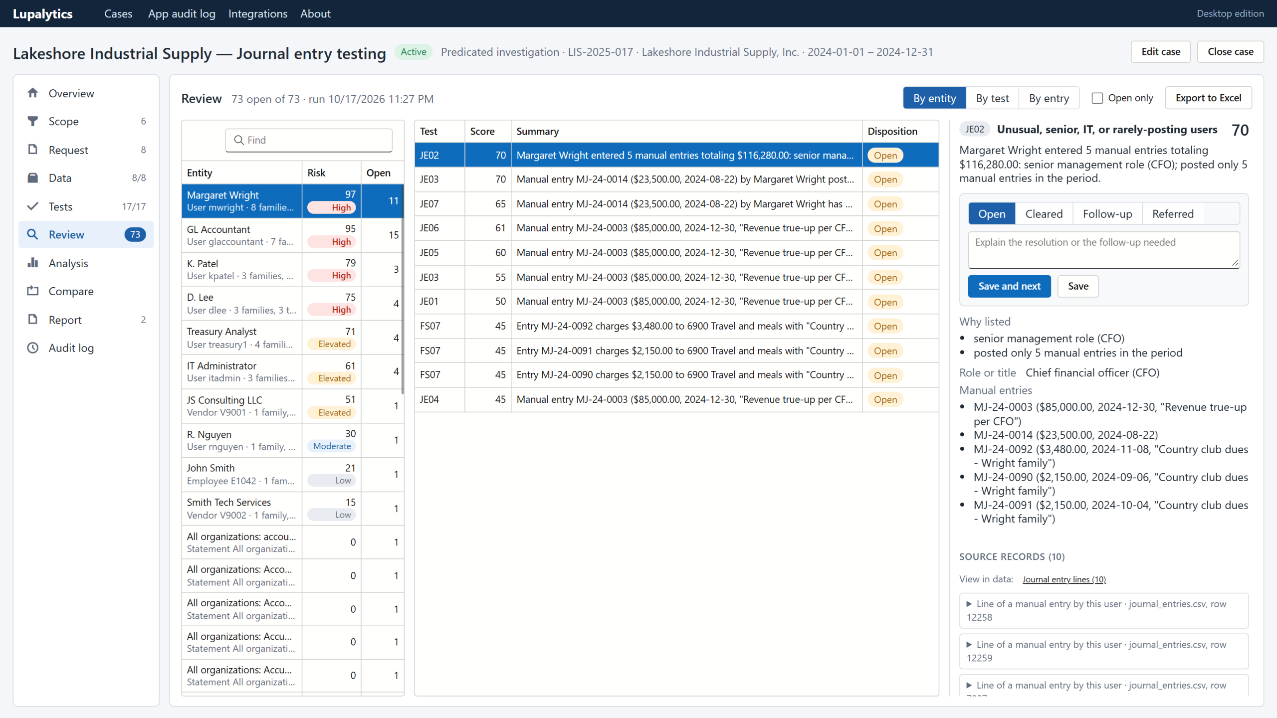
Task: Click the Close case button
Action: click(x=1231, y=52)
